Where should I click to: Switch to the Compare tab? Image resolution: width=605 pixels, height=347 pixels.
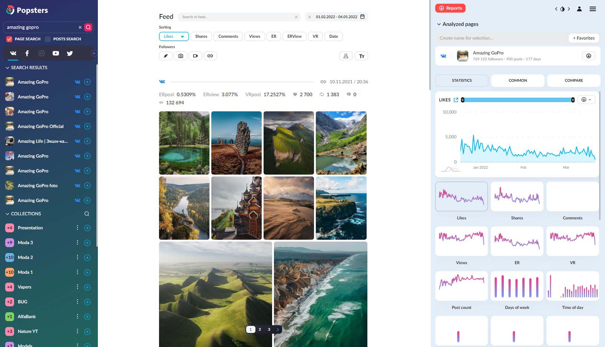tap(573, 80)
